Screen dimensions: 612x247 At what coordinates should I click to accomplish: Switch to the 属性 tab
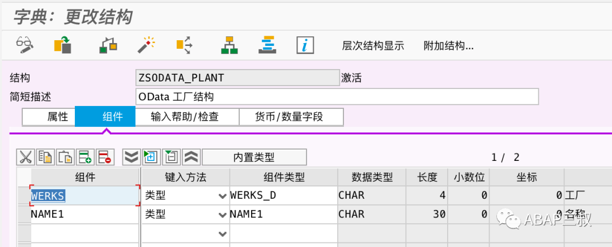coord(49,117)
